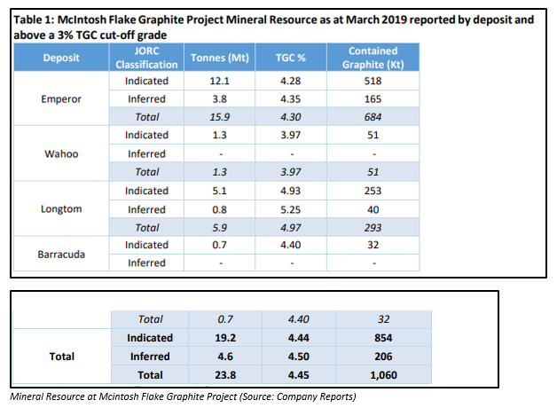Click TGC value 5.25
557x408 pixels.
click(x=291, y=209)
